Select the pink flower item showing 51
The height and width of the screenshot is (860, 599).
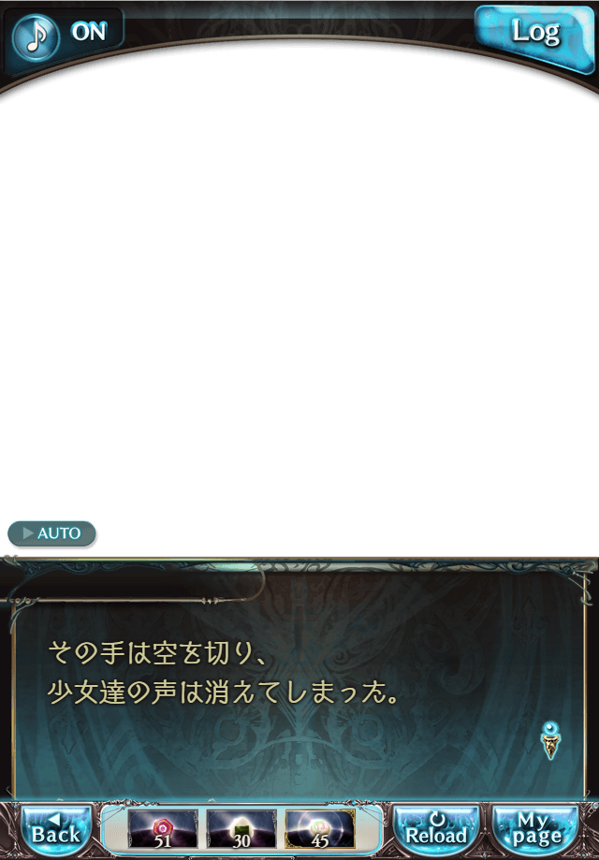(x=162, y=829)
